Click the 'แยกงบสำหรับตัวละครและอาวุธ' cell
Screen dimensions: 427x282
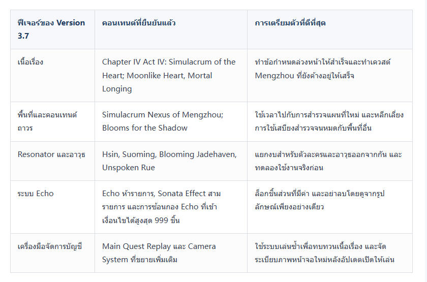330,161
